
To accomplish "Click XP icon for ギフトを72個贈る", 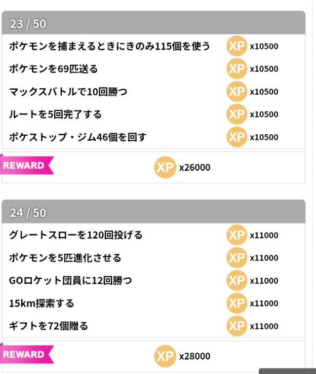I will (x=237, y=326).
